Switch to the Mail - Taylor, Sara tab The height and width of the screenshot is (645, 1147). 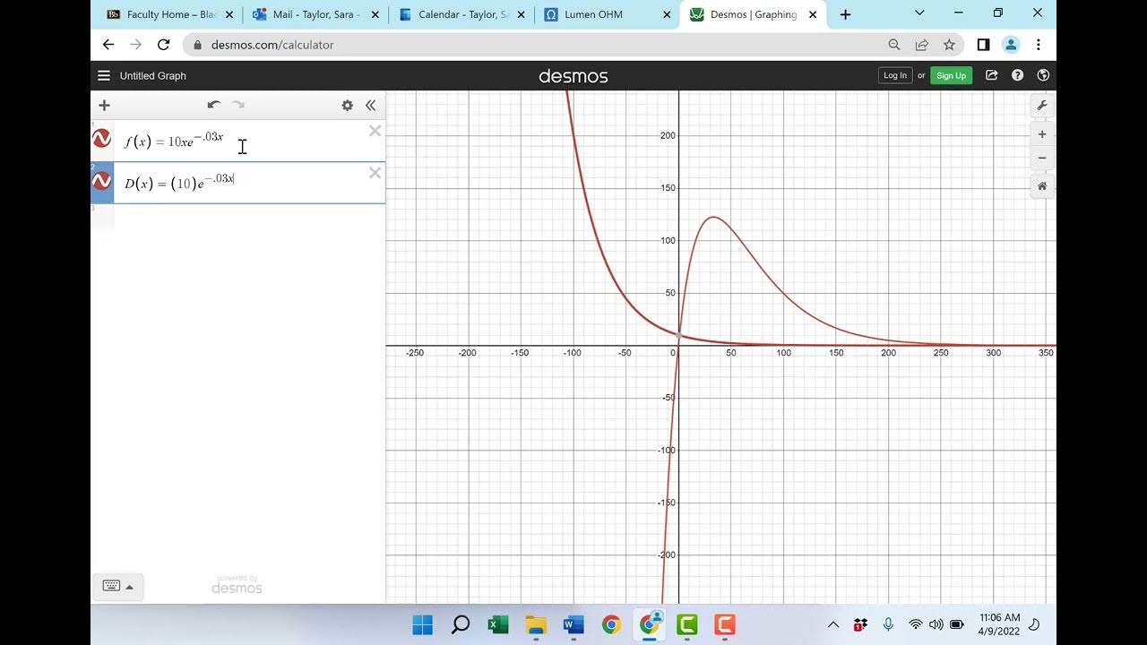pyautogui.click(x=316, y=14)
